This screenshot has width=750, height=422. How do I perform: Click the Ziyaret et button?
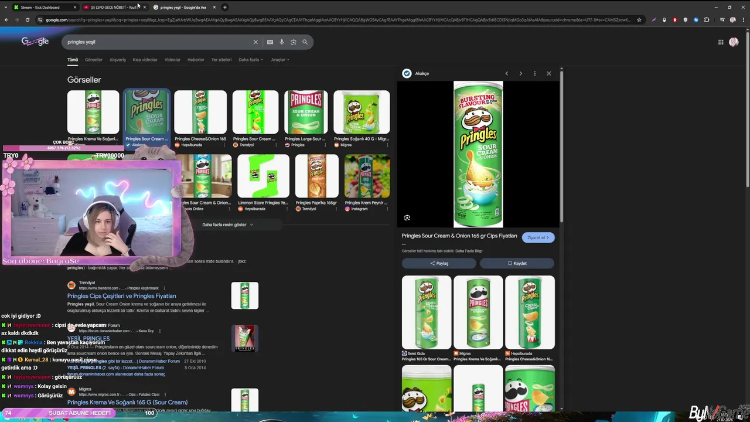(x=538, y=237)
